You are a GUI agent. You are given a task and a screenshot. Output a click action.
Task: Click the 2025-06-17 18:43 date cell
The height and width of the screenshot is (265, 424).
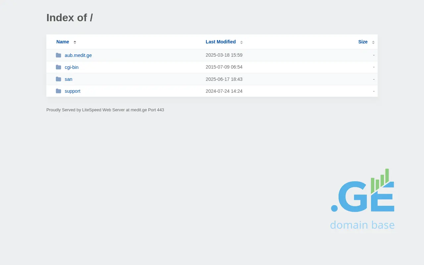pos(224,79)
